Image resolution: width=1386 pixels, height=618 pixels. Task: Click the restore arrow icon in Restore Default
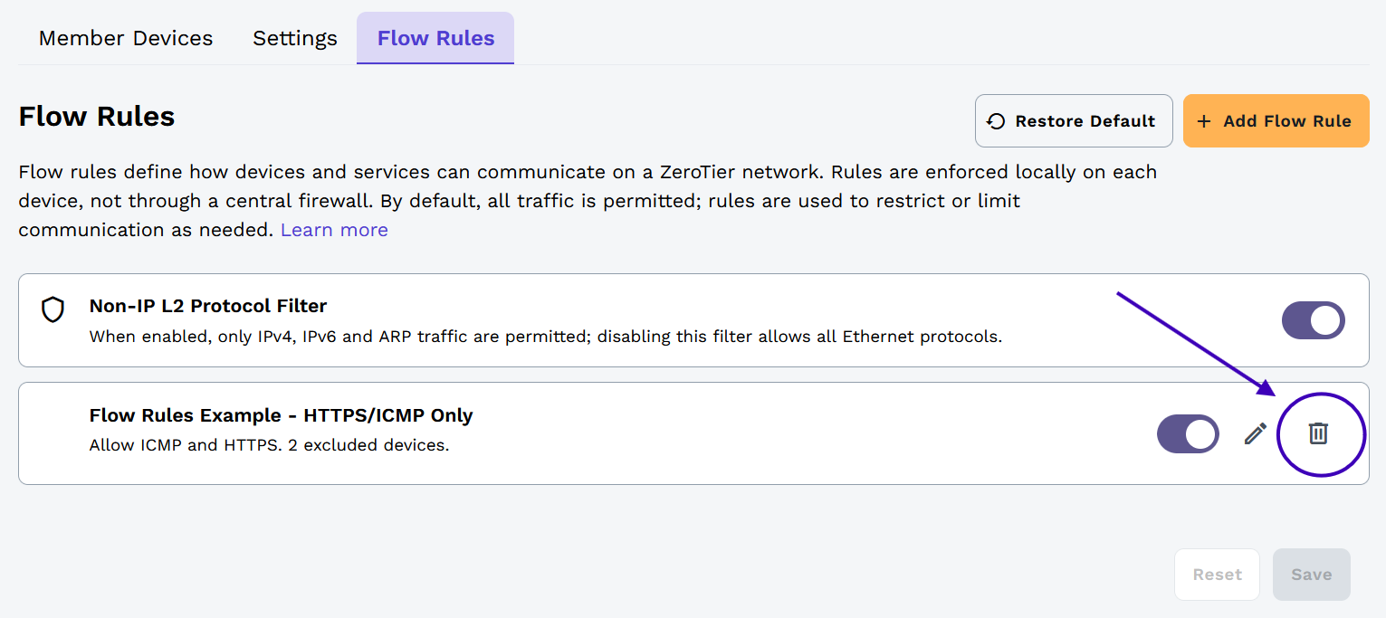[x=996, y=120]
